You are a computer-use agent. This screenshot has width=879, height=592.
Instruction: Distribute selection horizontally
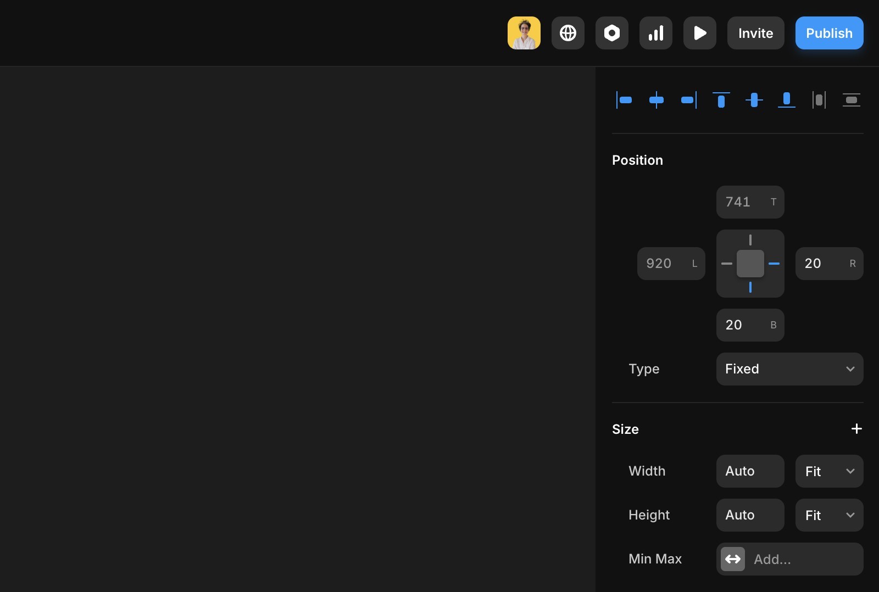click(819, 100)
